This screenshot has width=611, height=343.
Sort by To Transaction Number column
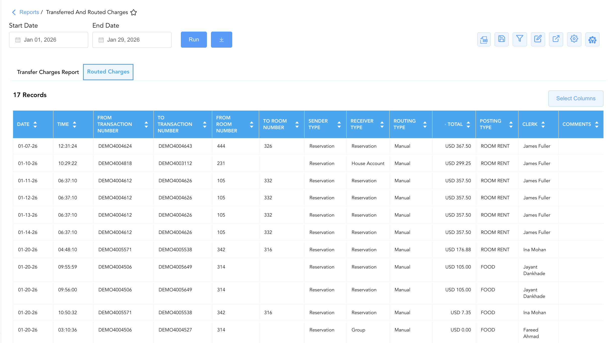205,124
